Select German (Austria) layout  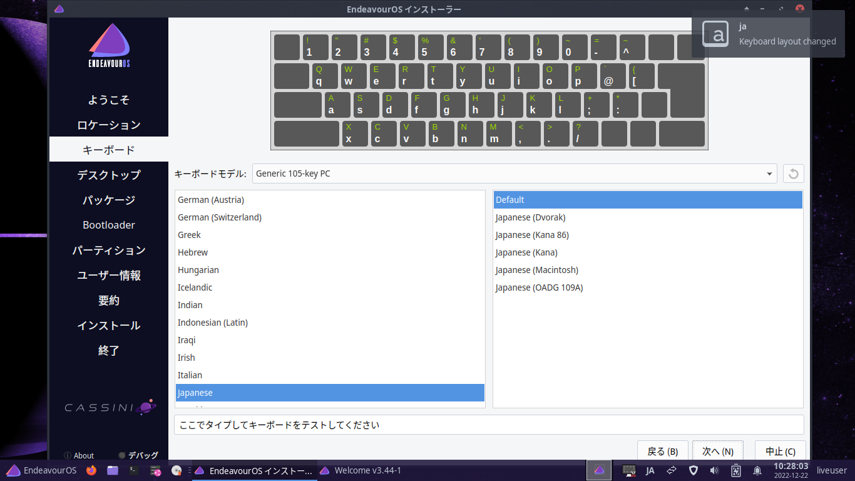(x=330, y=200)
